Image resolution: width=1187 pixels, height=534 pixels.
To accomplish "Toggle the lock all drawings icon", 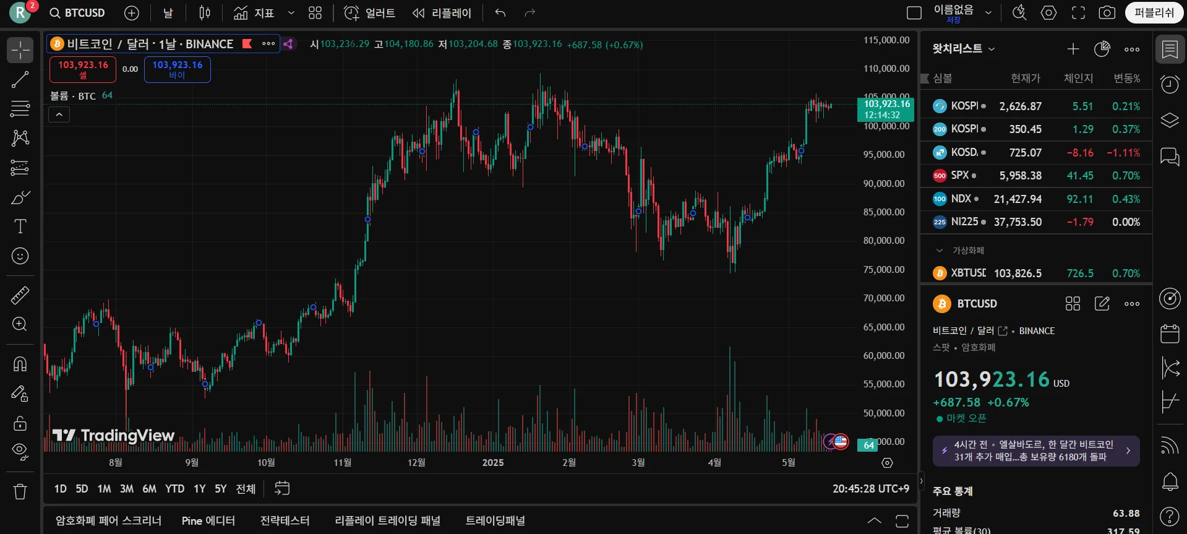I will pos(20,423).
